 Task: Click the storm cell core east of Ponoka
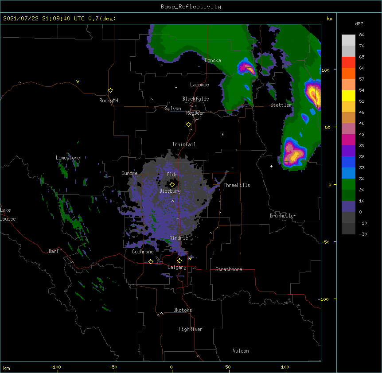click(247, 68)
